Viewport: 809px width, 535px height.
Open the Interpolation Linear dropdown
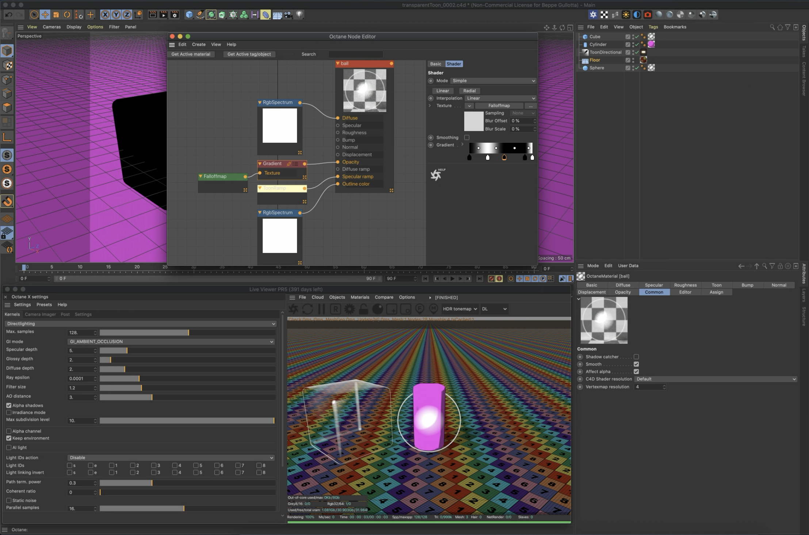click(x=500, y=98)
